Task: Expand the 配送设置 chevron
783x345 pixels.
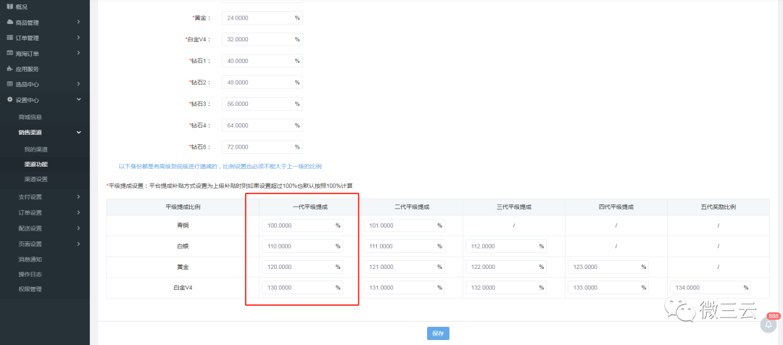Action: (x=79, y=228)
